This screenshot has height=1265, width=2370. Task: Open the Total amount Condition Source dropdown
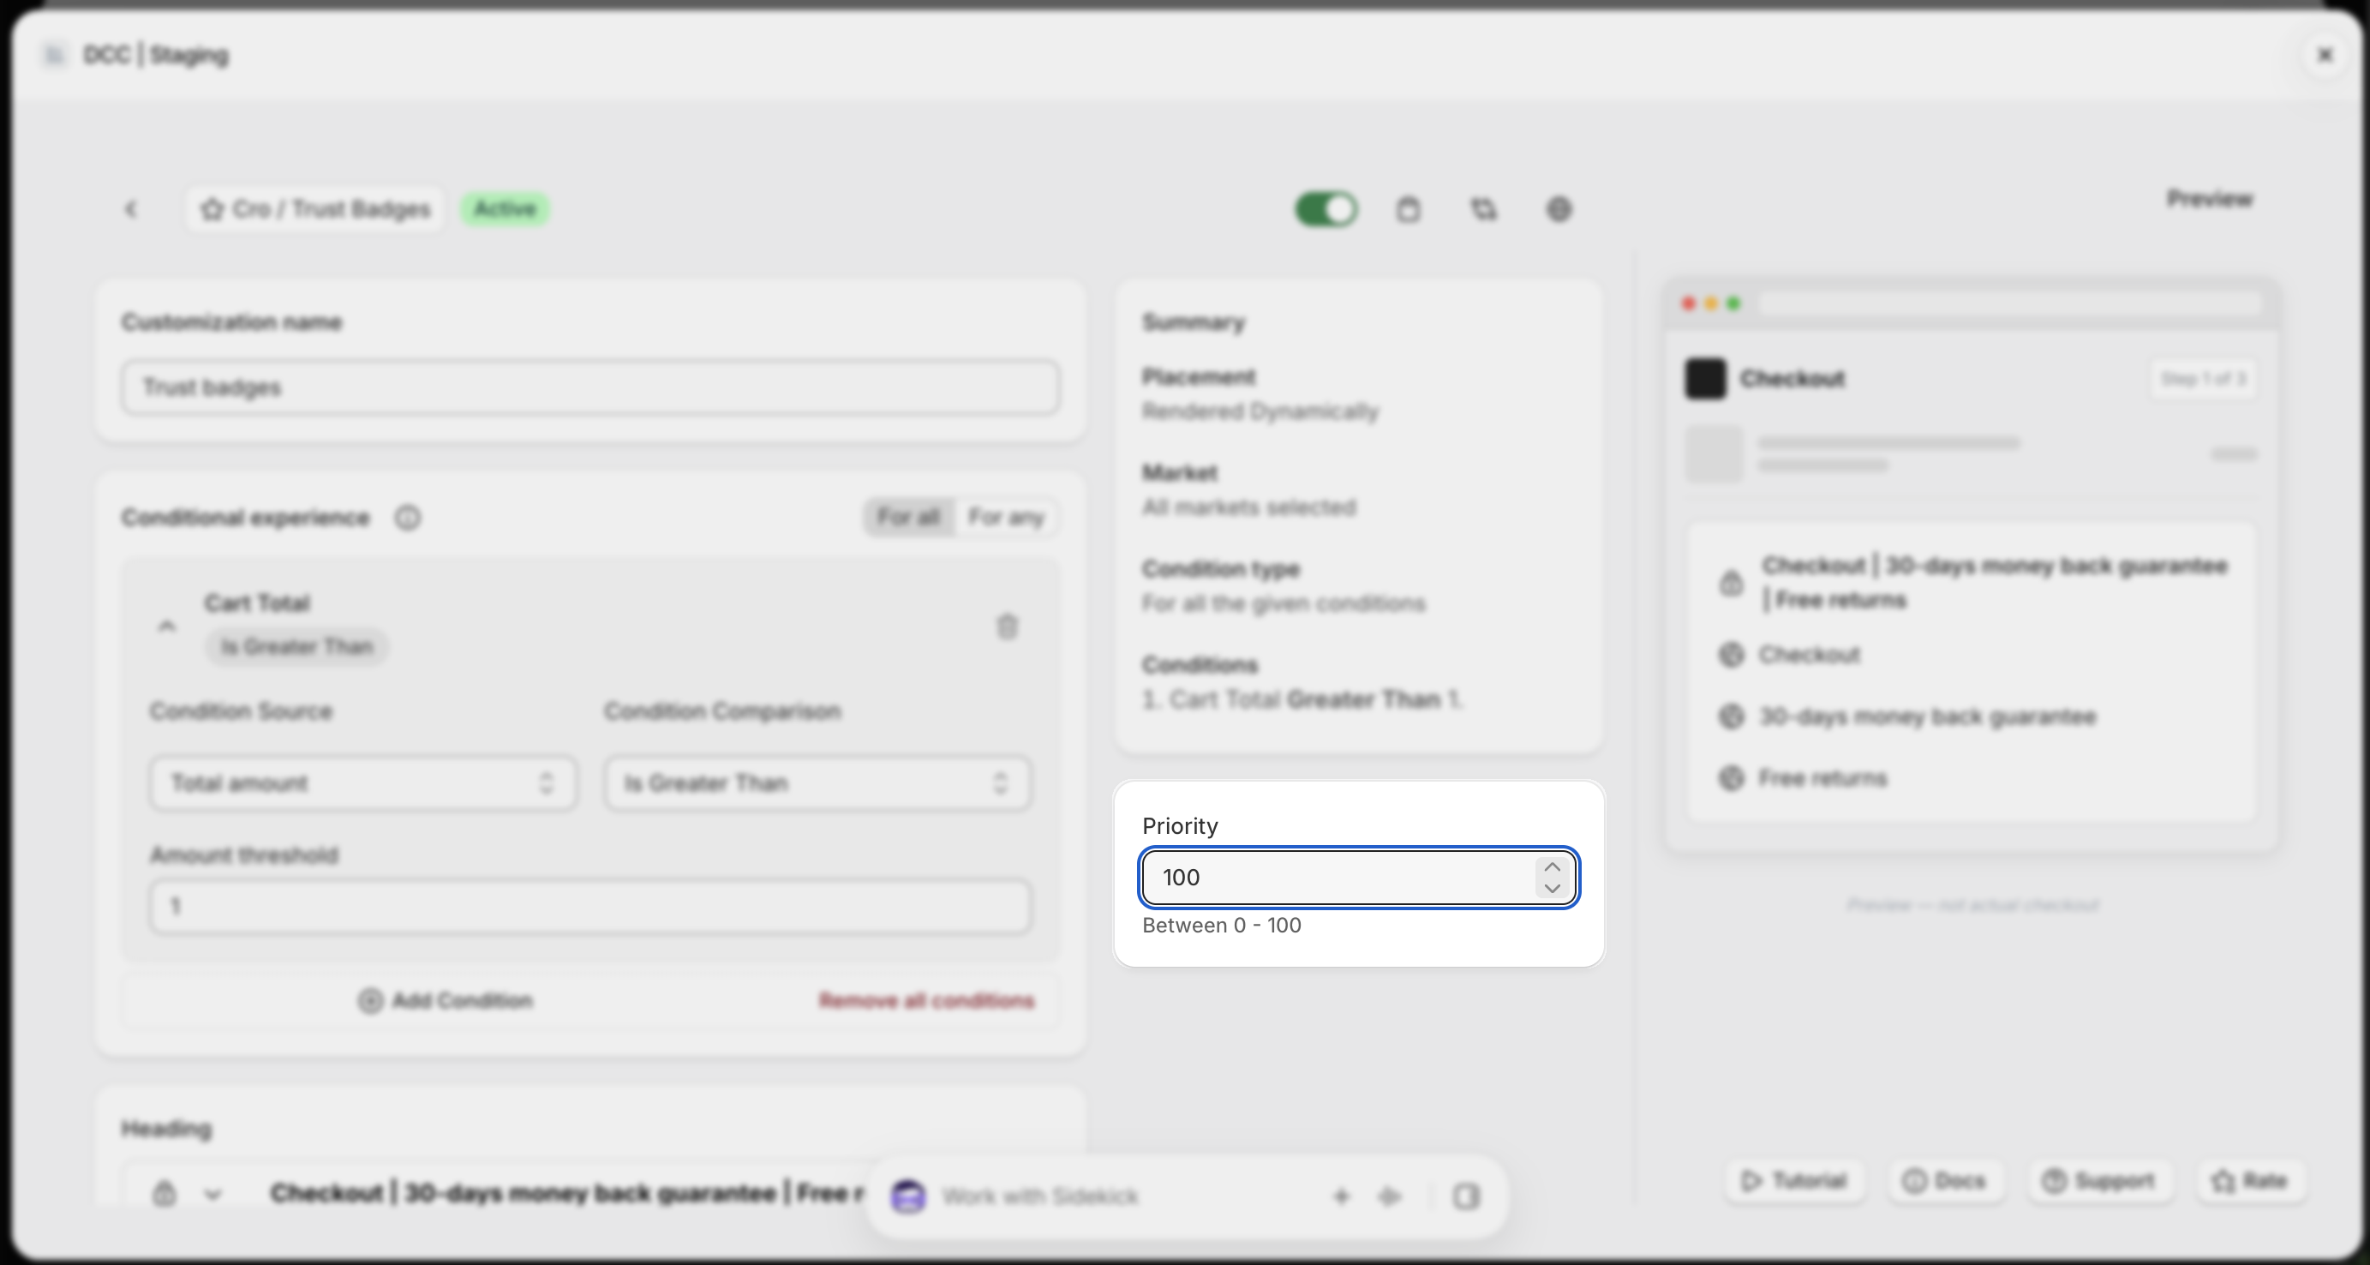[363, 783]
